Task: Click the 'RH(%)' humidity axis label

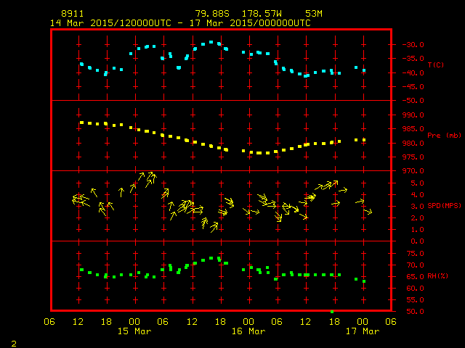Action: pyautogui.click(x=437, y=276)
